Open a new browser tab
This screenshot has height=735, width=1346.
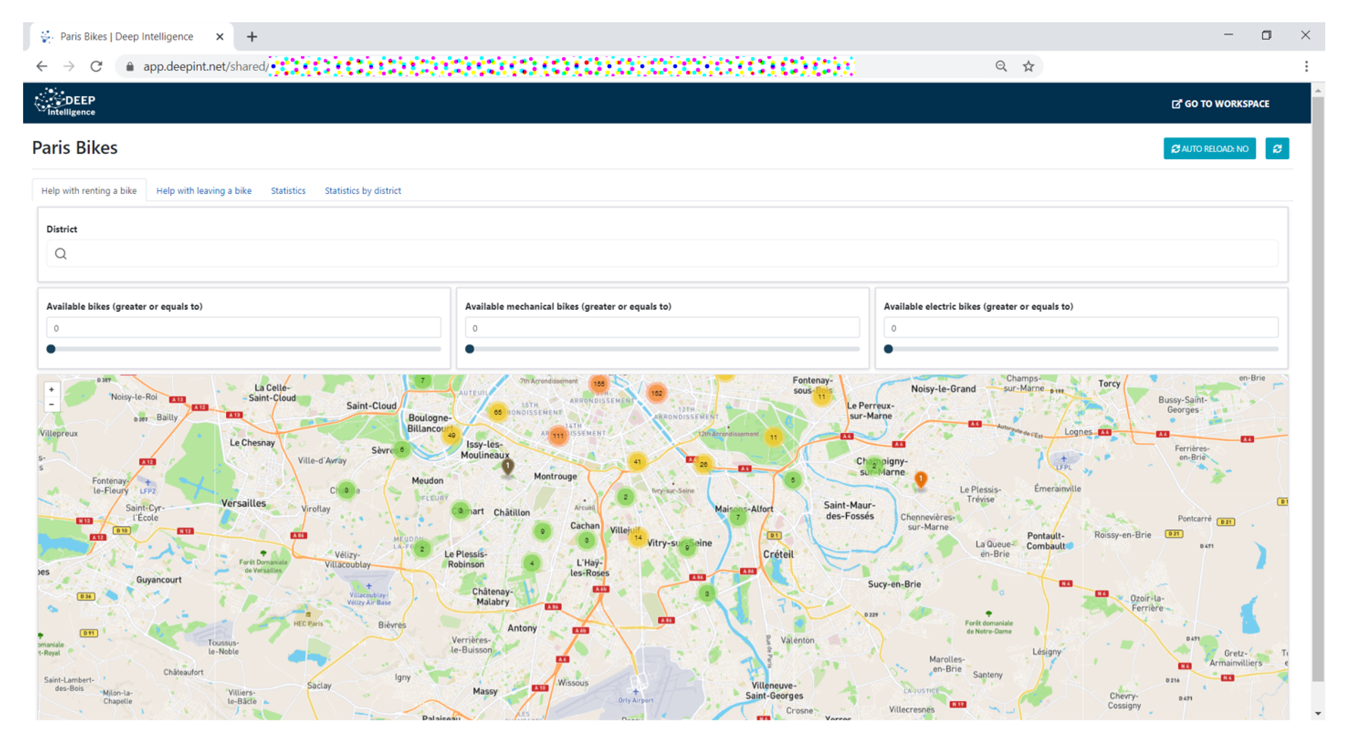(x=252, y=37)
